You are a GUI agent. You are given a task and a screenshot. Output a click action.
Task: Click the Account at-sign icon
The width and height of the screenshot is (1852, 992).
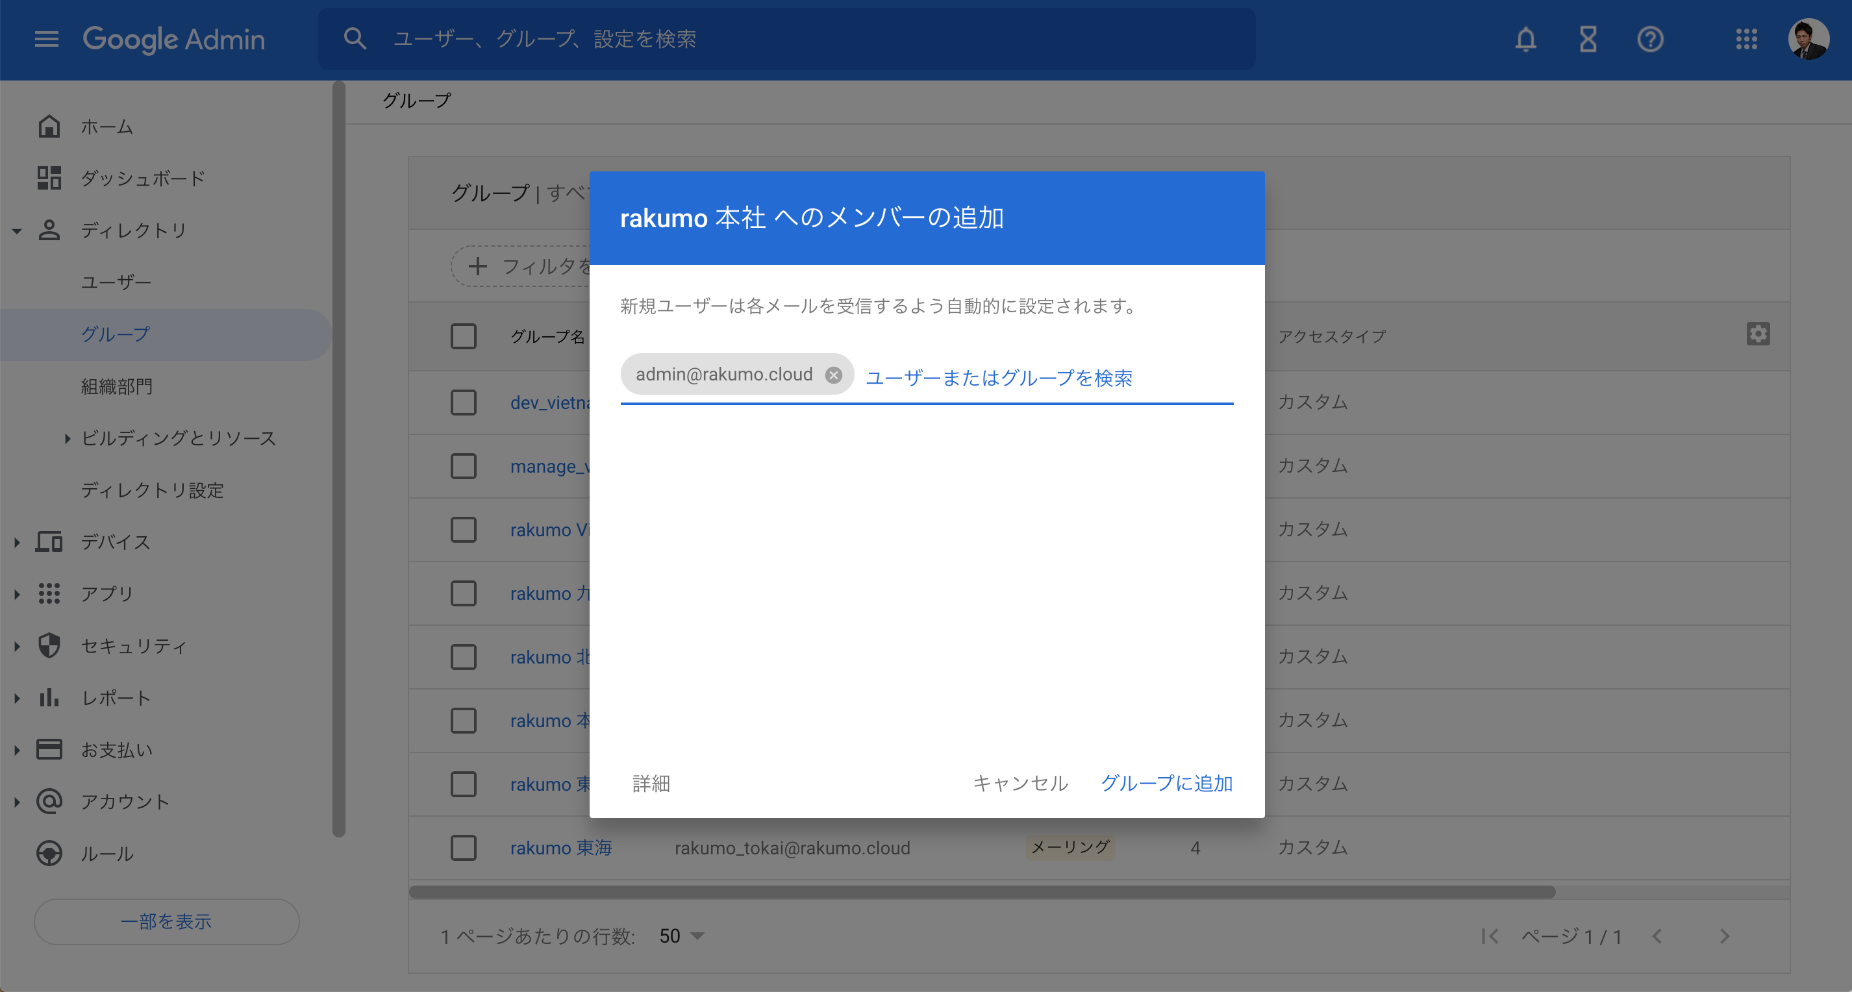pyautogui.click(x=49, y=800)
